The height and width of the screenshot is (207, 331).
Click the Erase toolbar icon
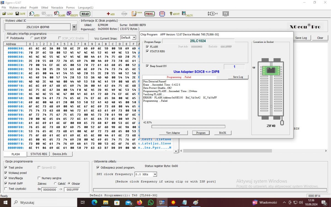click(137, 14)
